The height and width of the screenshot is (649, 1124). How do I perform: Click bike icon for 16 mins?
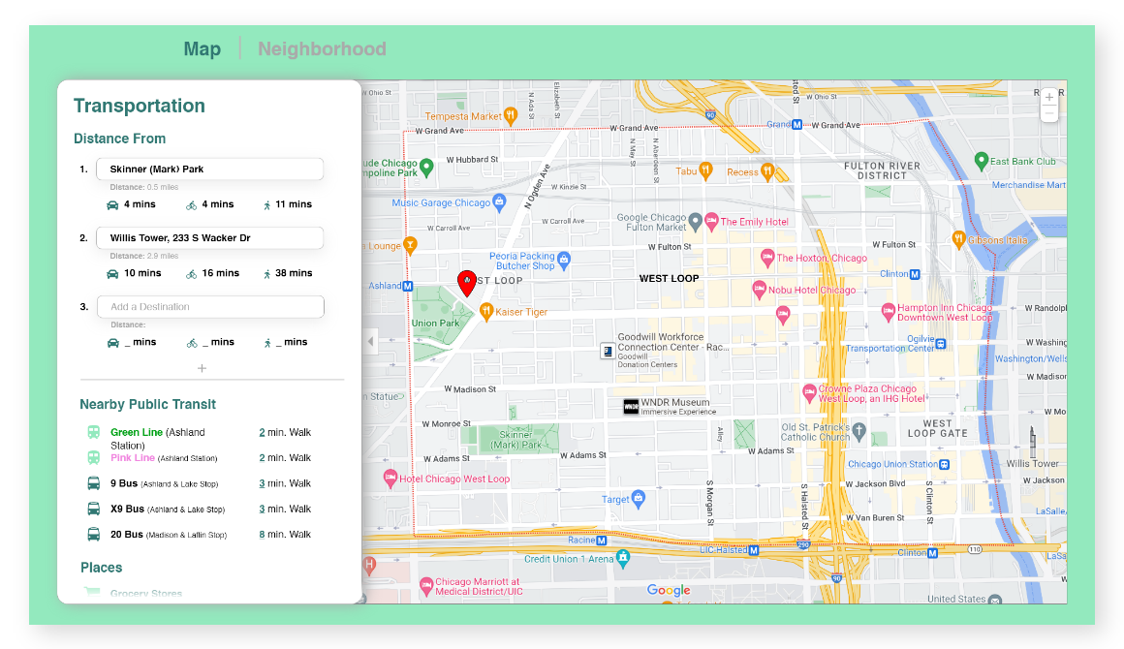click(x=192, y=273)
